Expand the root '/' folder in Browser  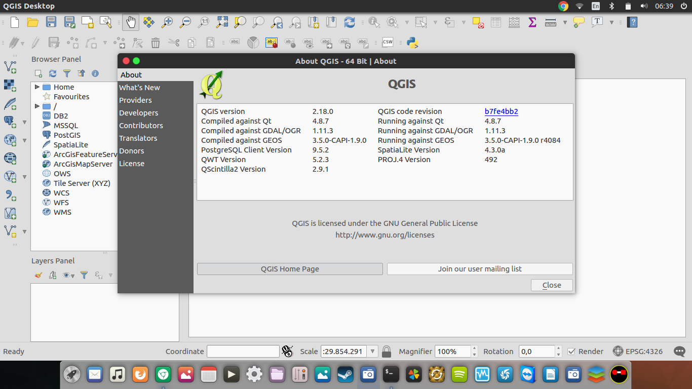point(37,106)
